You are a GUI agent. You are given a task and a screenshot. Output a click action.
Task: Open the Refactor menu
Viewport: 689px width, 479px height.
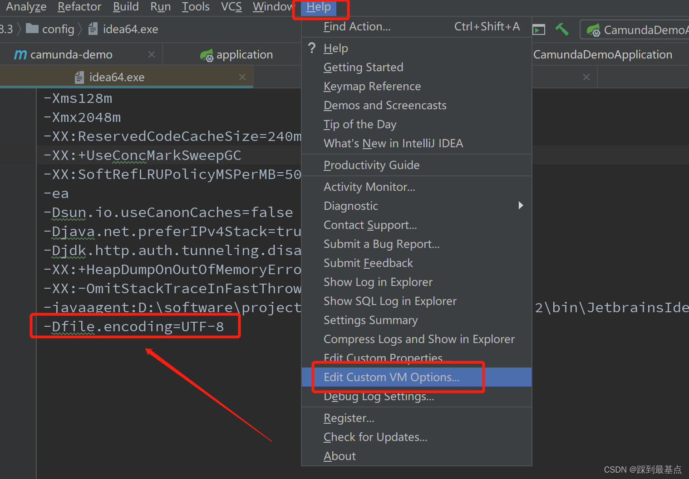point(79,7)
